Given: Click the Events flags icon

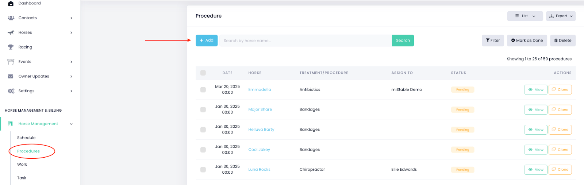Looking at the screenshot, I should click(x=11, y=62).
